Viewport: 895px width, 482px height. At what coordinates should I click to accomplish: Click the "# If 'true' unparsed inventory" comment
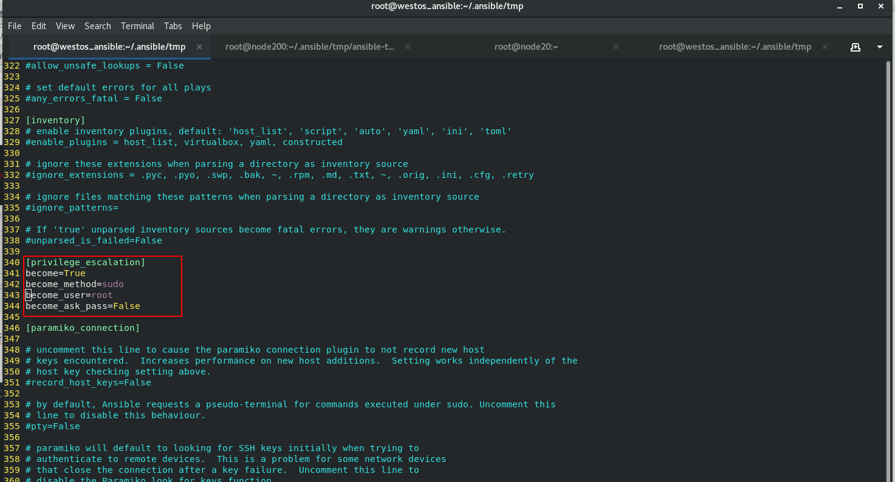pyautogui.click(x=266, y=229)
